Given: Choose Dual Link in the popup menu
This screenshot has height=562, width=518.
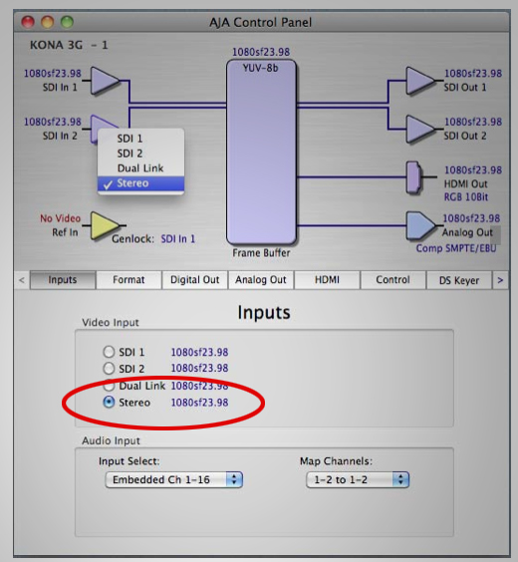Looking at the screenshot, I should click(x=140, y=168).
